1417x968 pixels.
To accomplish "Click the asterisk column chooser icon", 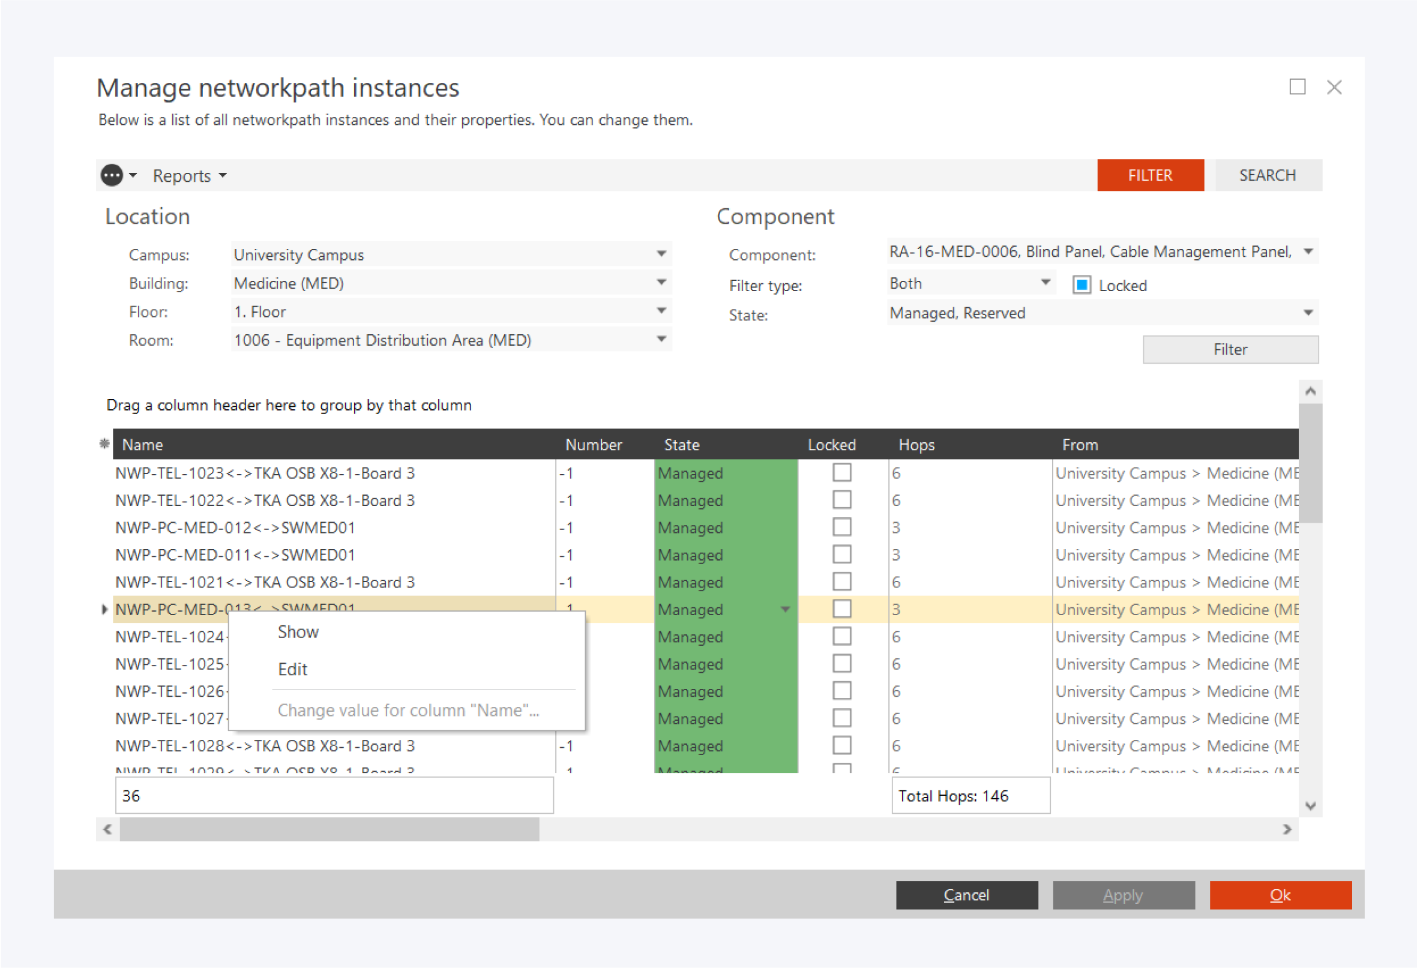I will point(104,443).
